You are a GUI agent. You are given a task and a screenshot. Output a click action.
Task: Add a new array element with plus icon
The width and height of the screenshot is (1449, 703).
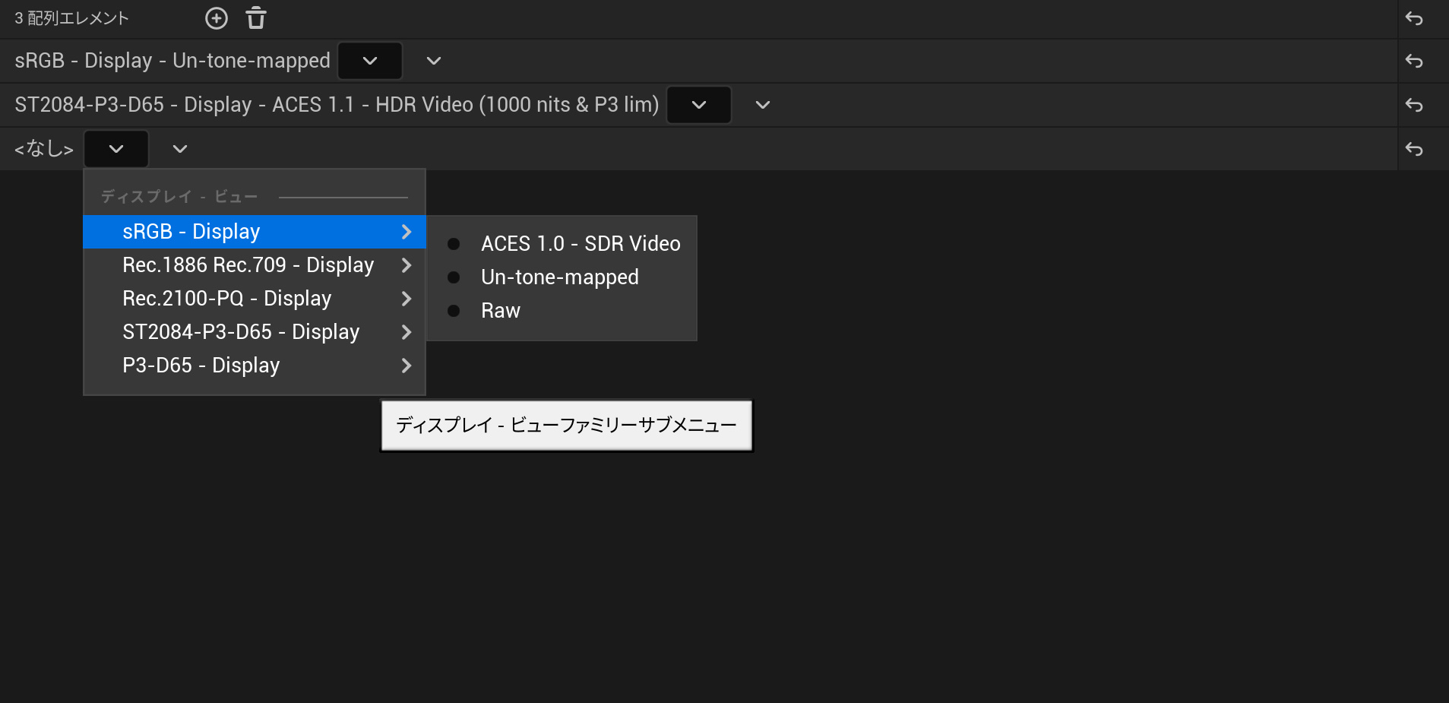click(217, 18)
